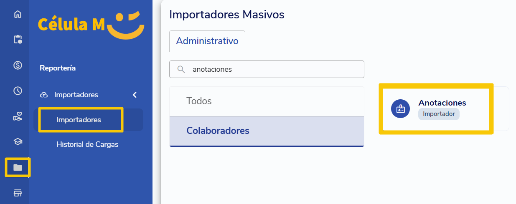Click the magnifier icon in search box
This screenshot has height=204, width=516.
pos(181,69)
